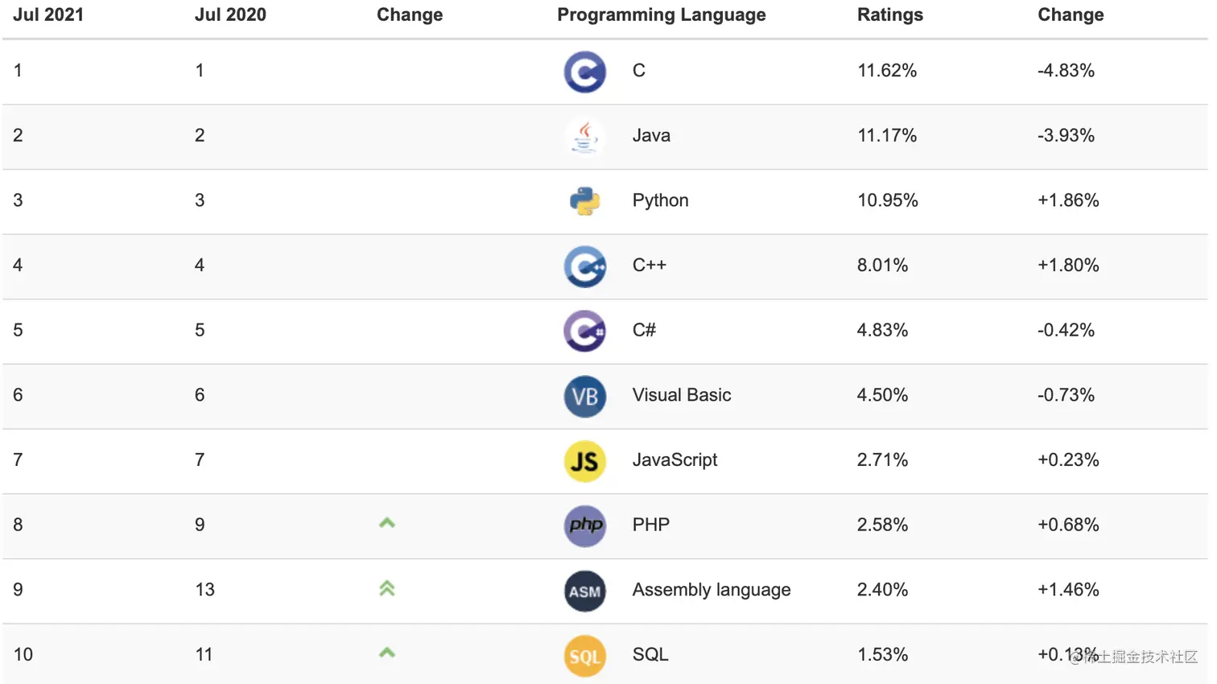Click the Java coffee cup icon
This screenshot has height=684, width=1217.
pyautogui.click(x=584, y=137)
